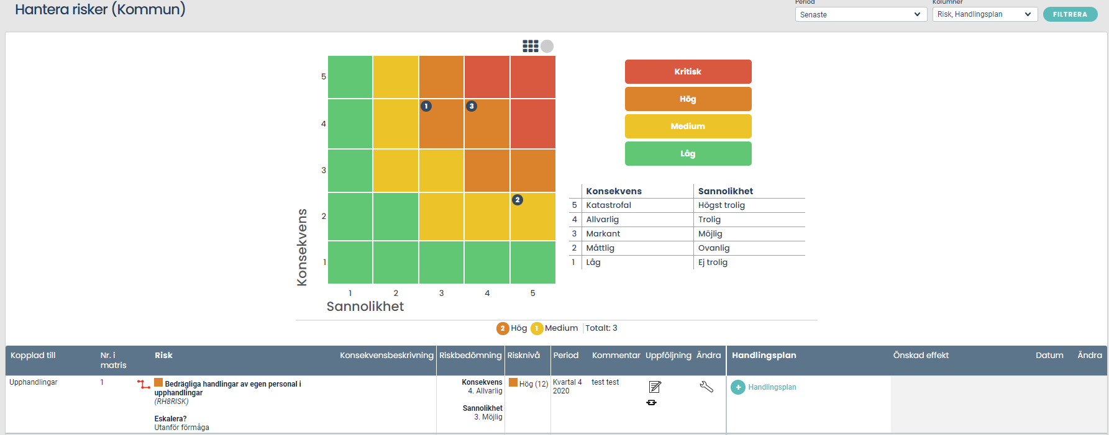Click the small link icon below Uppföljning

[x=651, y=403]
